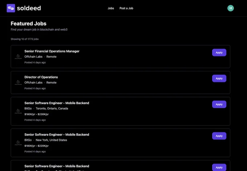Screen dimensions: 247x171
Task: Click BitGo name in Toronto job card
Action: click(28, 109)
